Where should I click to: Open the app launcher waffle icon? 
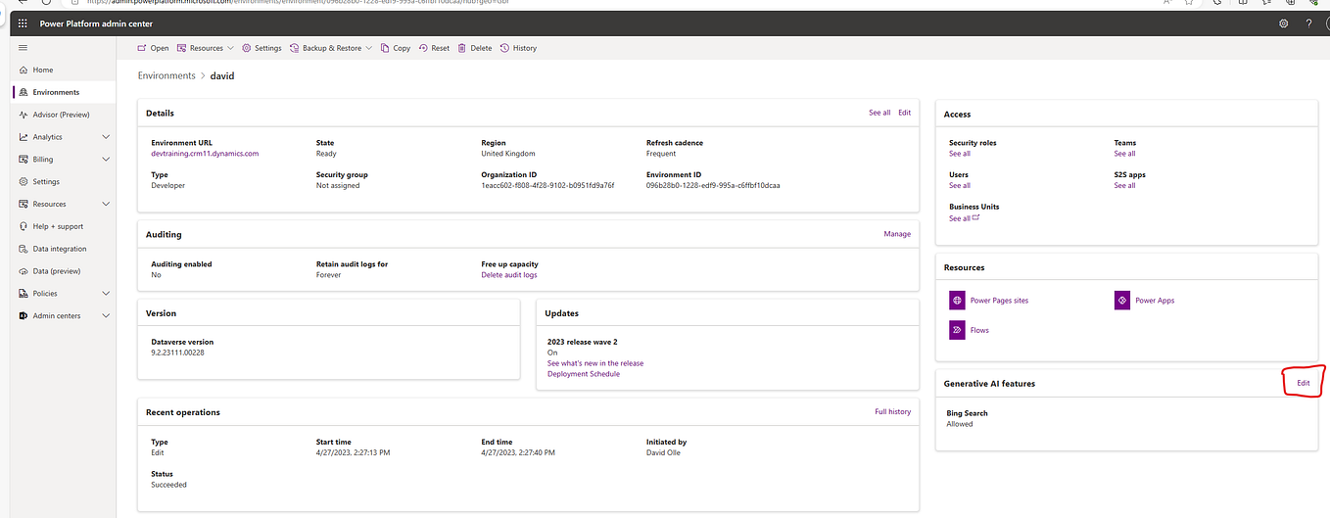(x=23, y=24)
